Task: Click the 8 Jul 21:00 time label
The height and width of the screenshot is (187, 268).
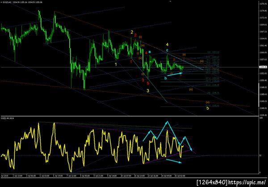Action: click(x=98, y=176)
